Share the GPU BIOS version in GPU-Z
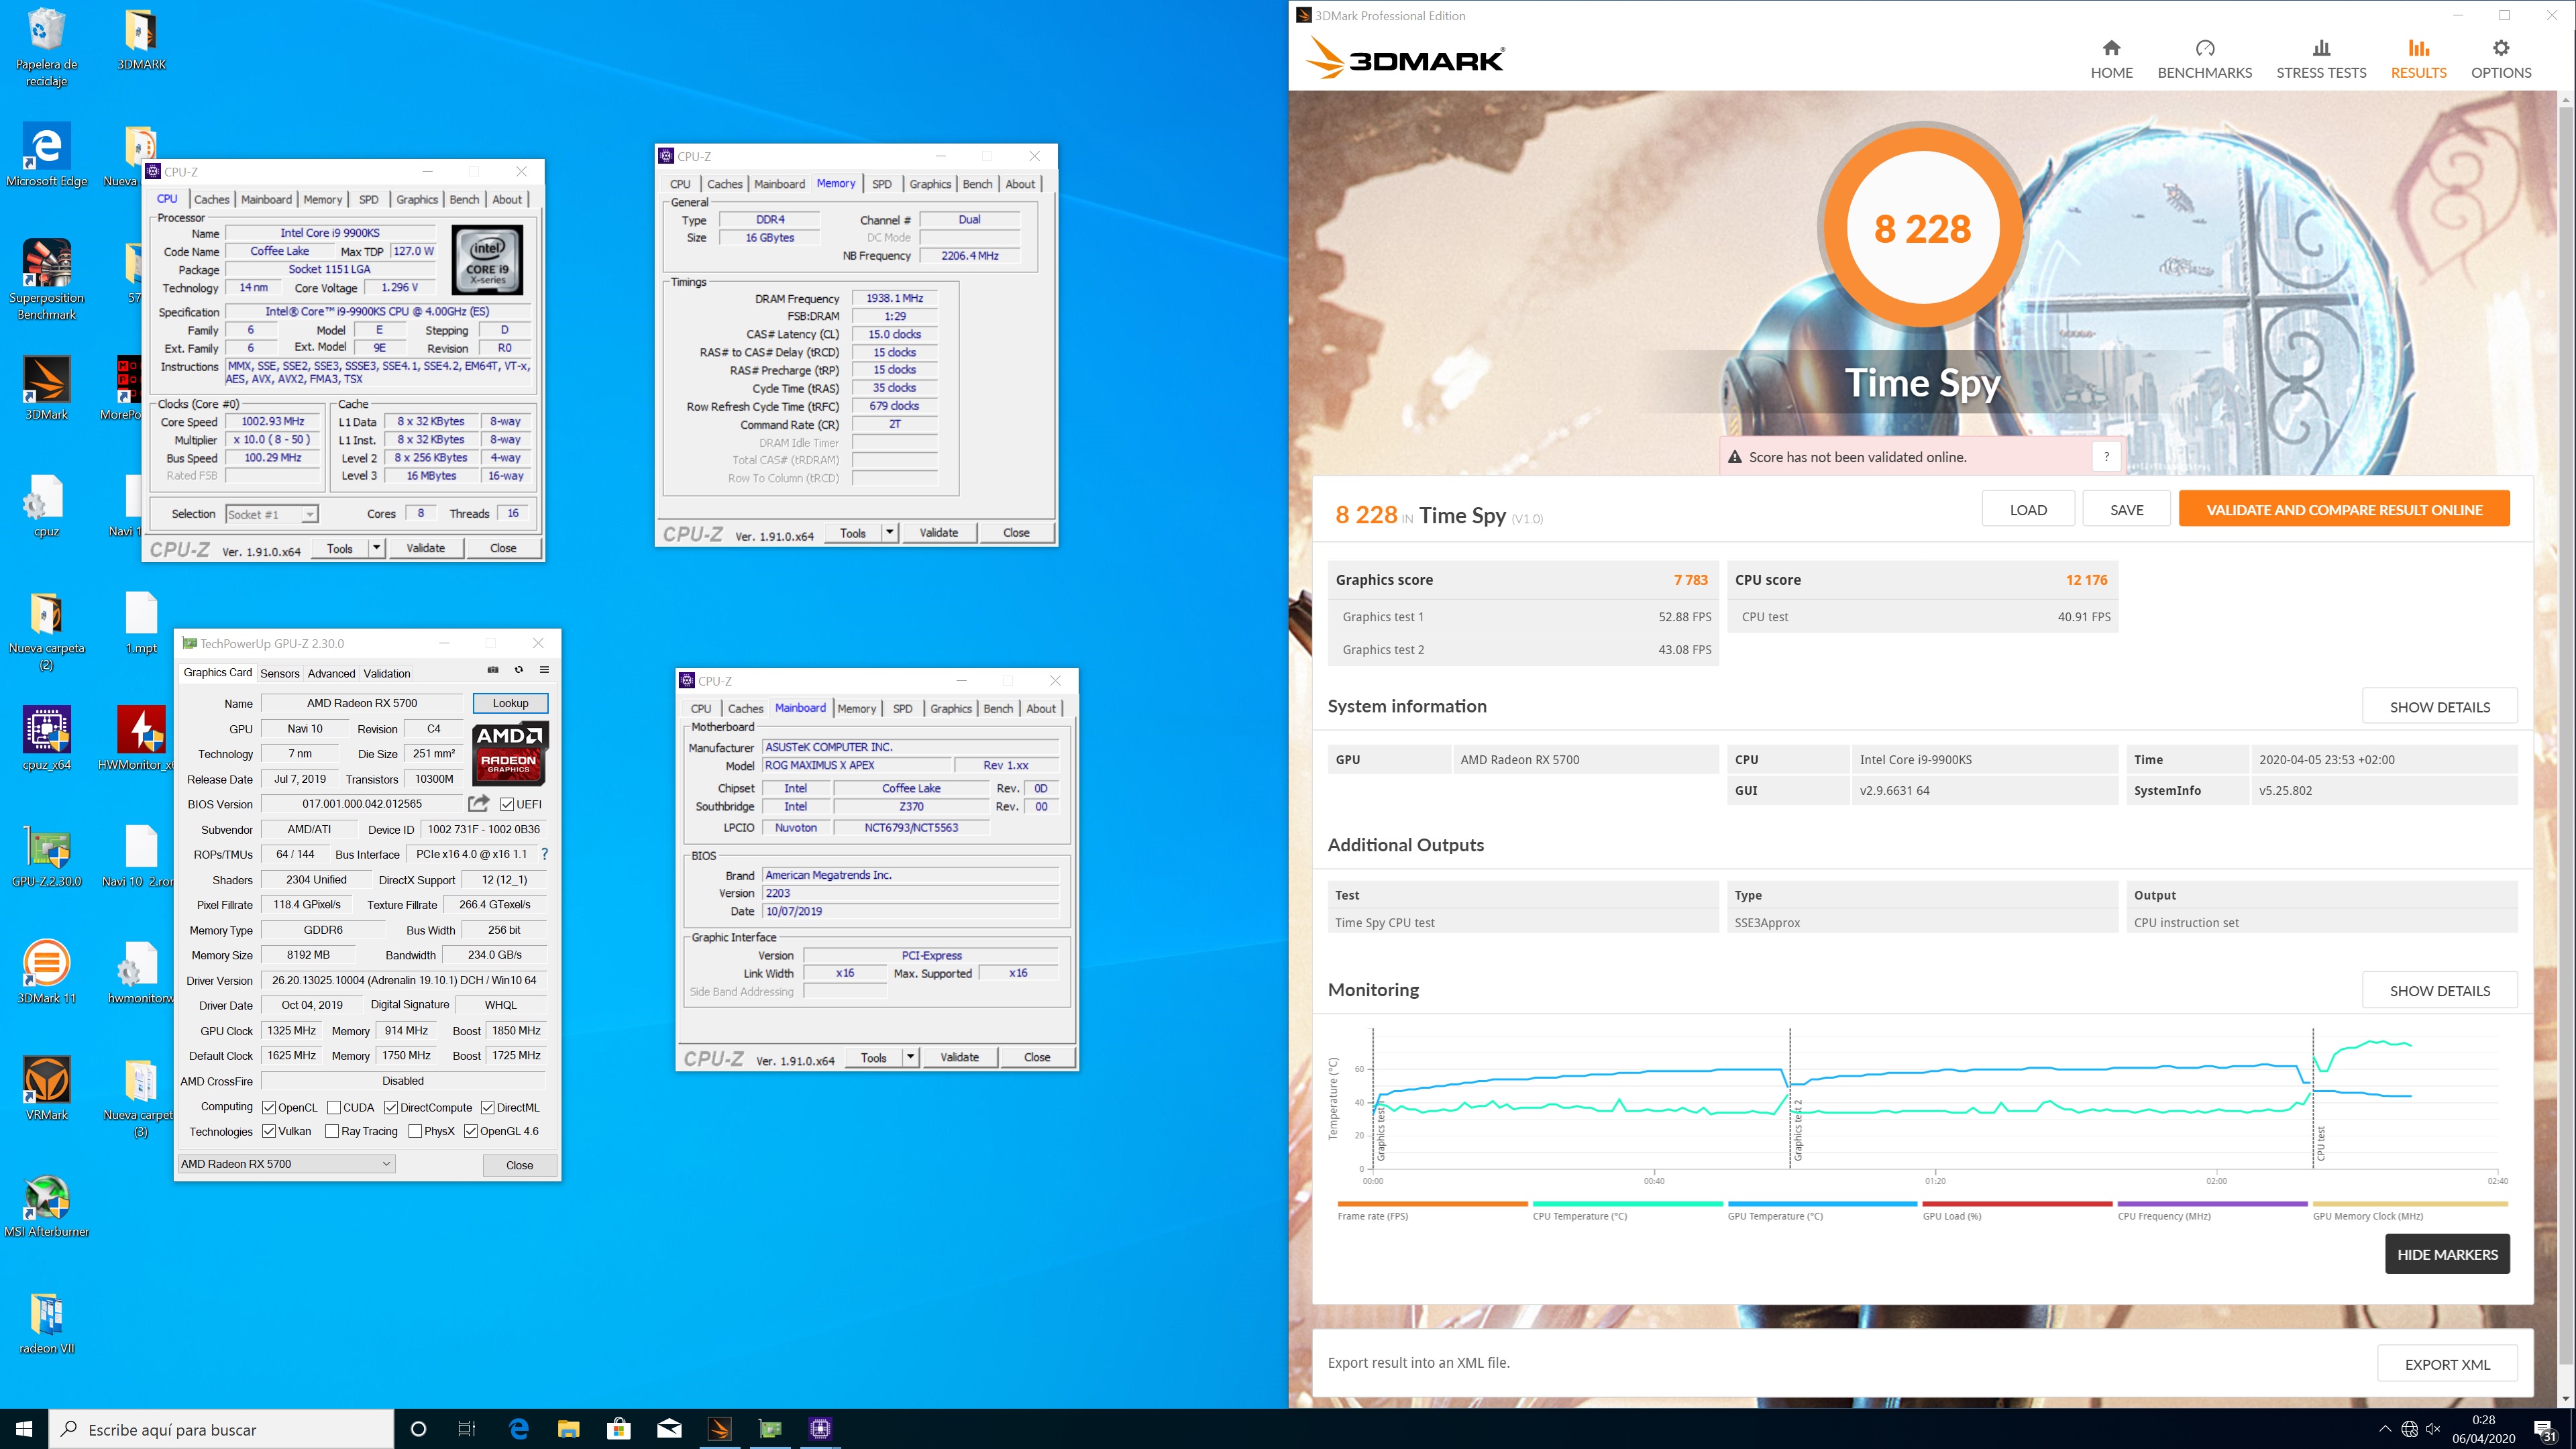Image resolution: width=2576 pixels, height=1449 pixels. click(479, 803)
